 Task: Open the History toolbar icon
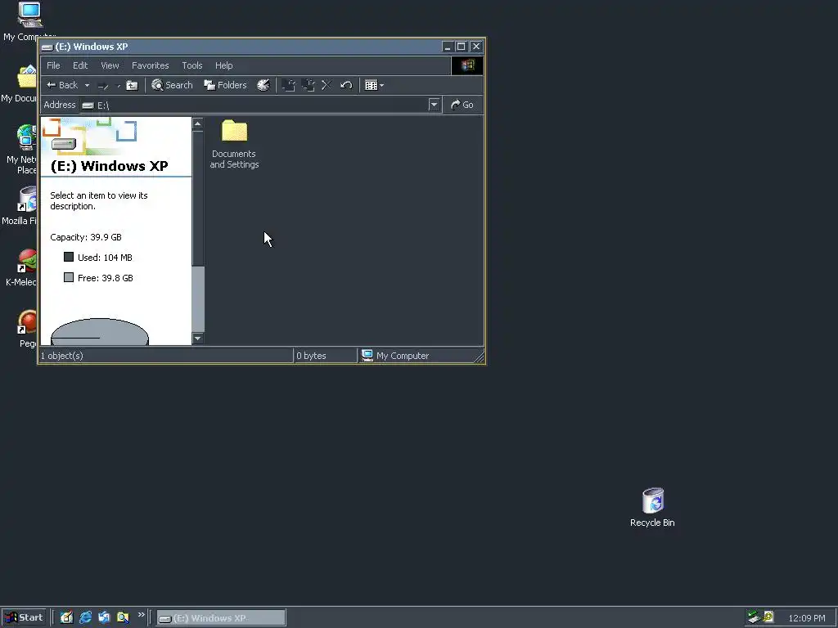coord(264,85)
